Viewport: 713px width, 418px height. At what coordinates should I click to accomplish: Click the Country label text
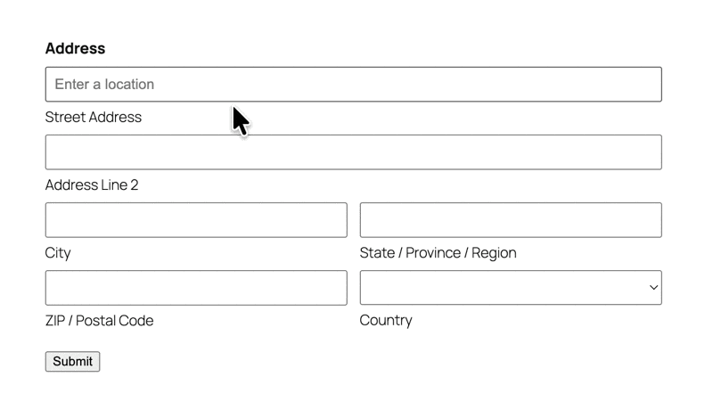coord(386,320)
